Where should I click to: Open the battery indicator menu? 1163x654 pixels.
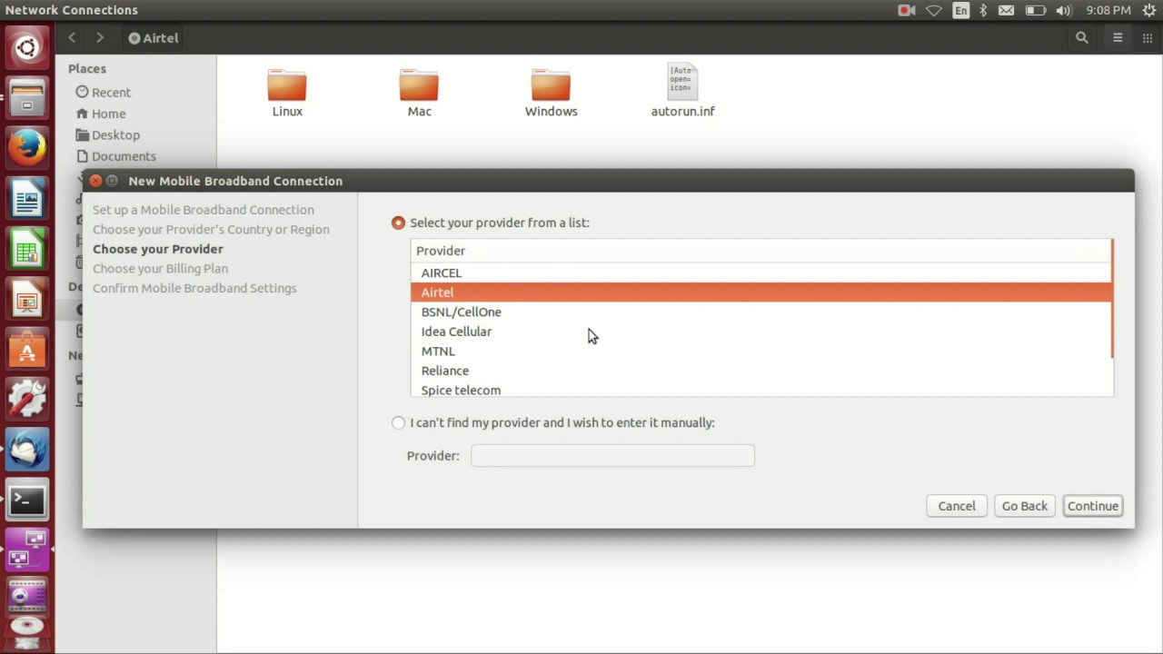click(1035, 11)
